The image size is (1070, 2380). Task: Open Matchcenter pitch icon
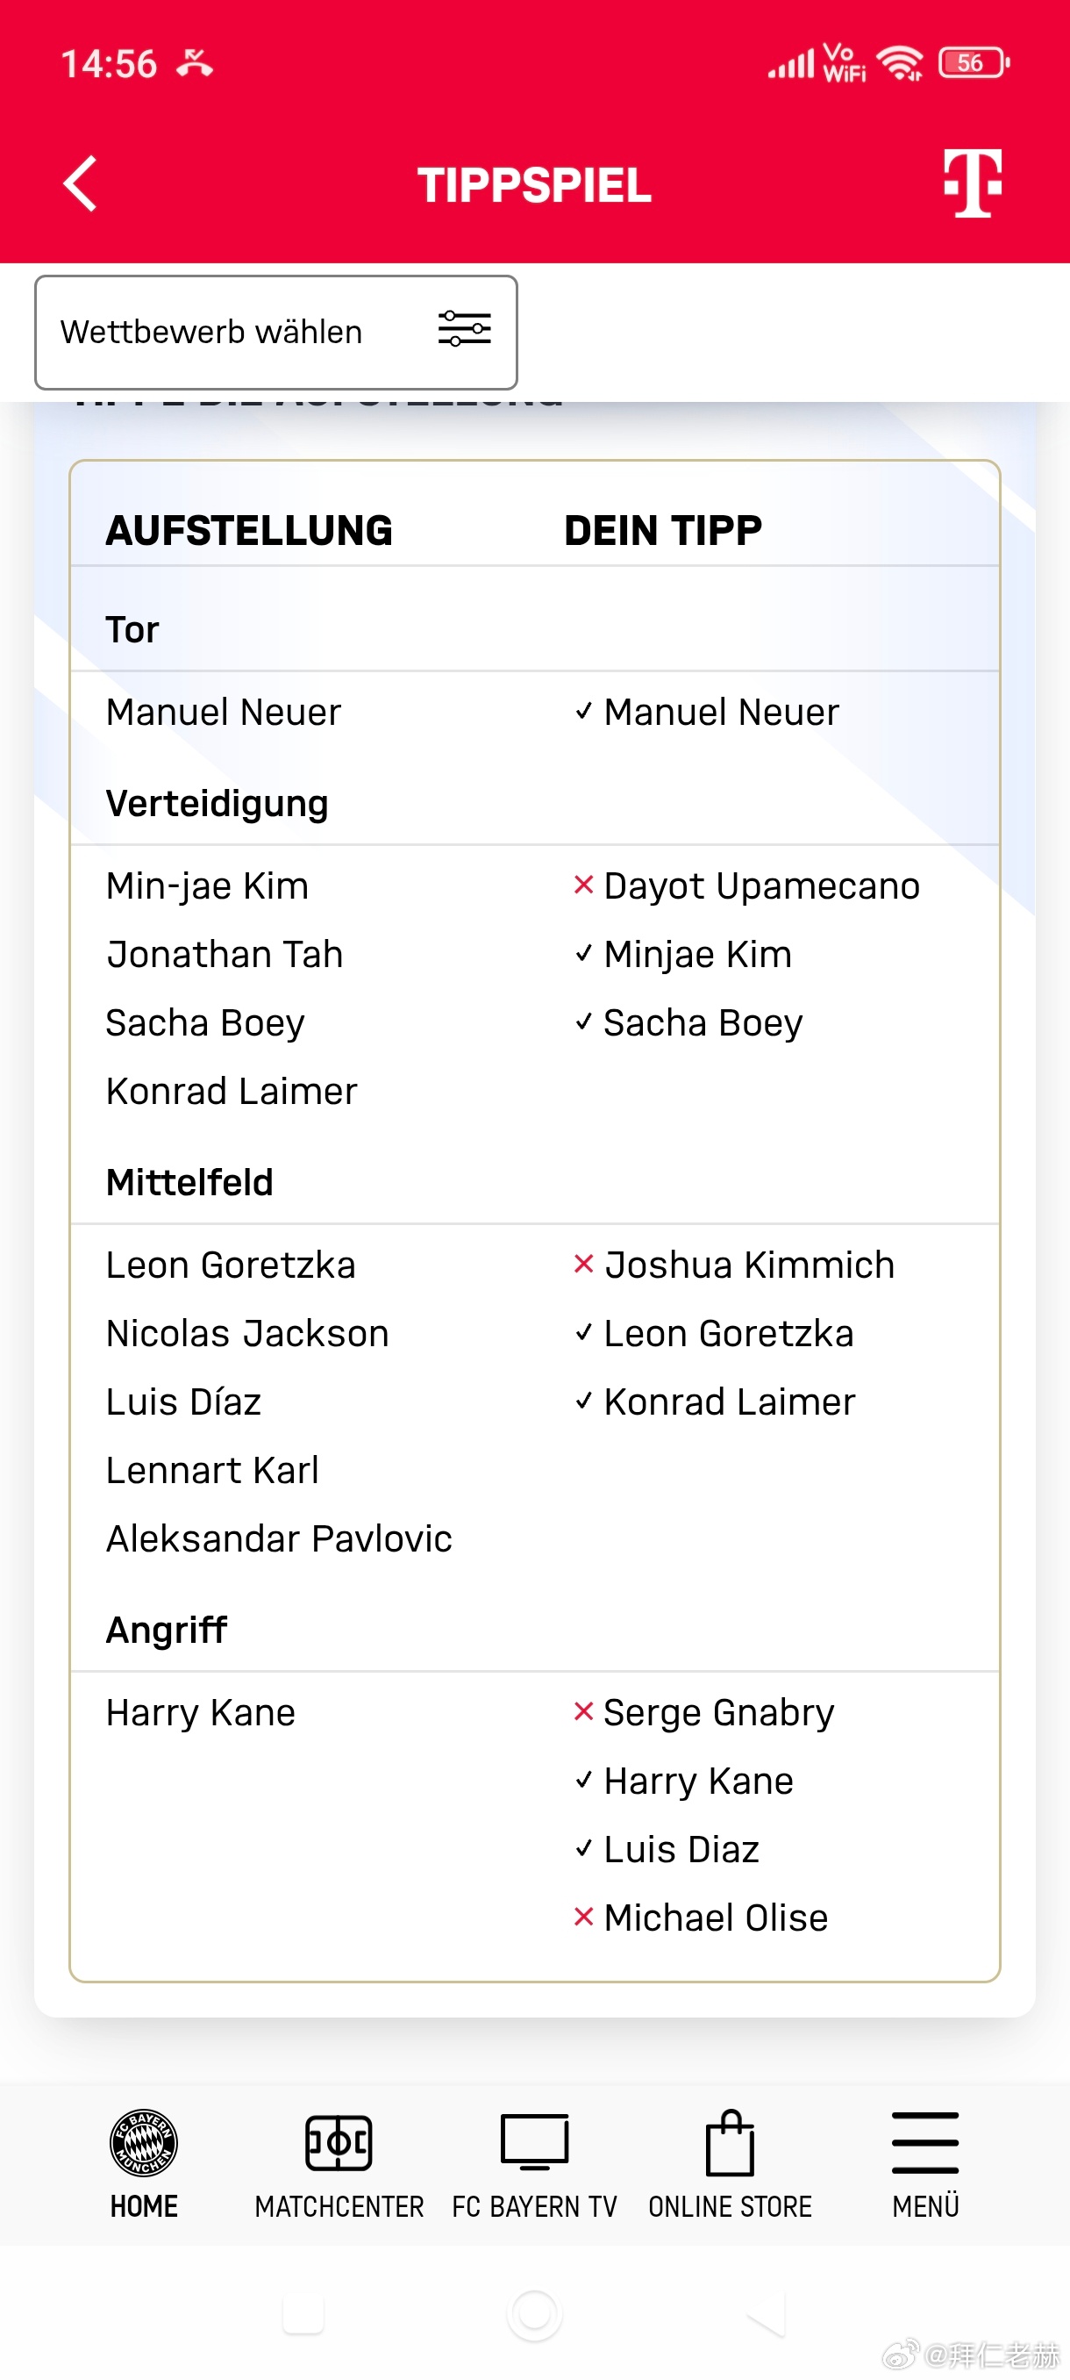click(339, 2141)
